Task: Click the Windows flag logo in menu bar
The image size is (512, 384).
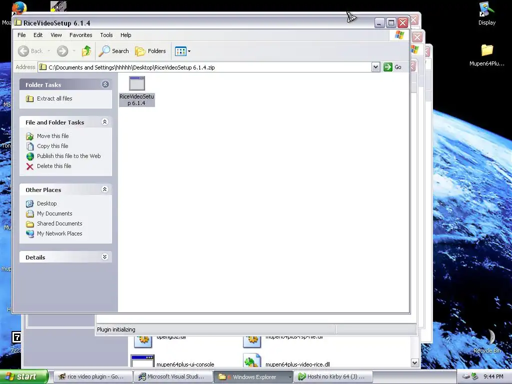Action: click(x=399, y=35)
